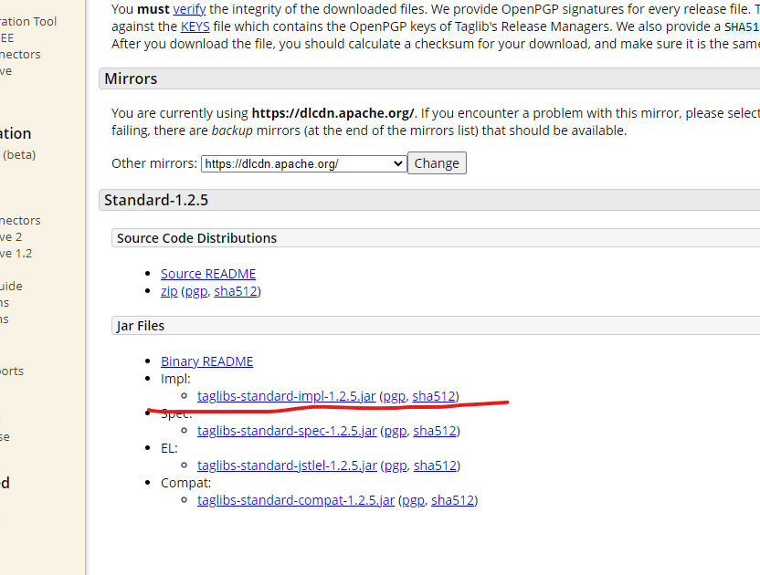Click the Mirrors section heading
Viewport: 760px width, 575px height.
pyautogui.click(x=131, y=78)
